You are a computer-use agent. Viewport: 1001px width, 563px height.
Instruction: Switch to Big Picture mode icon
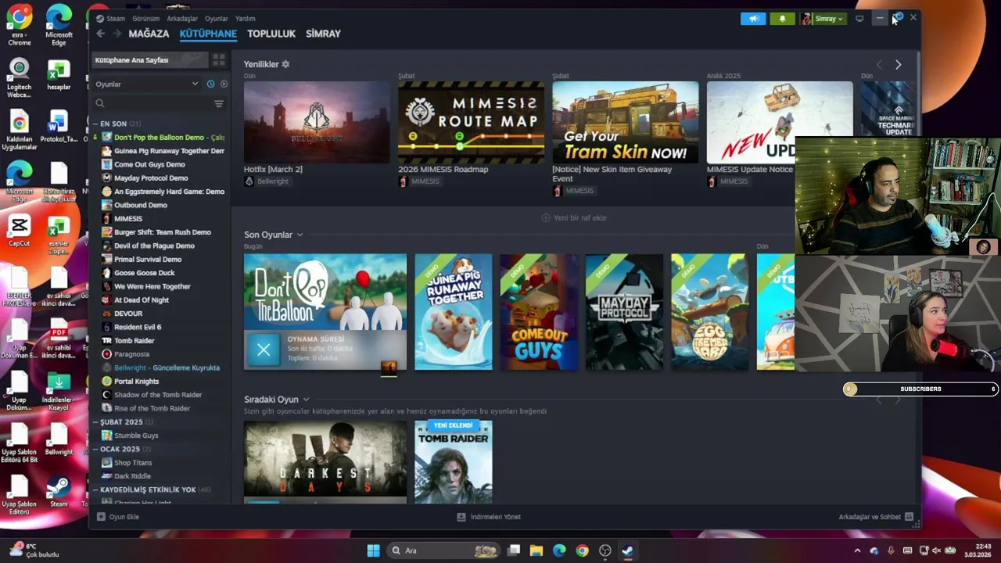pyautogui.click(x=859, y=19)
